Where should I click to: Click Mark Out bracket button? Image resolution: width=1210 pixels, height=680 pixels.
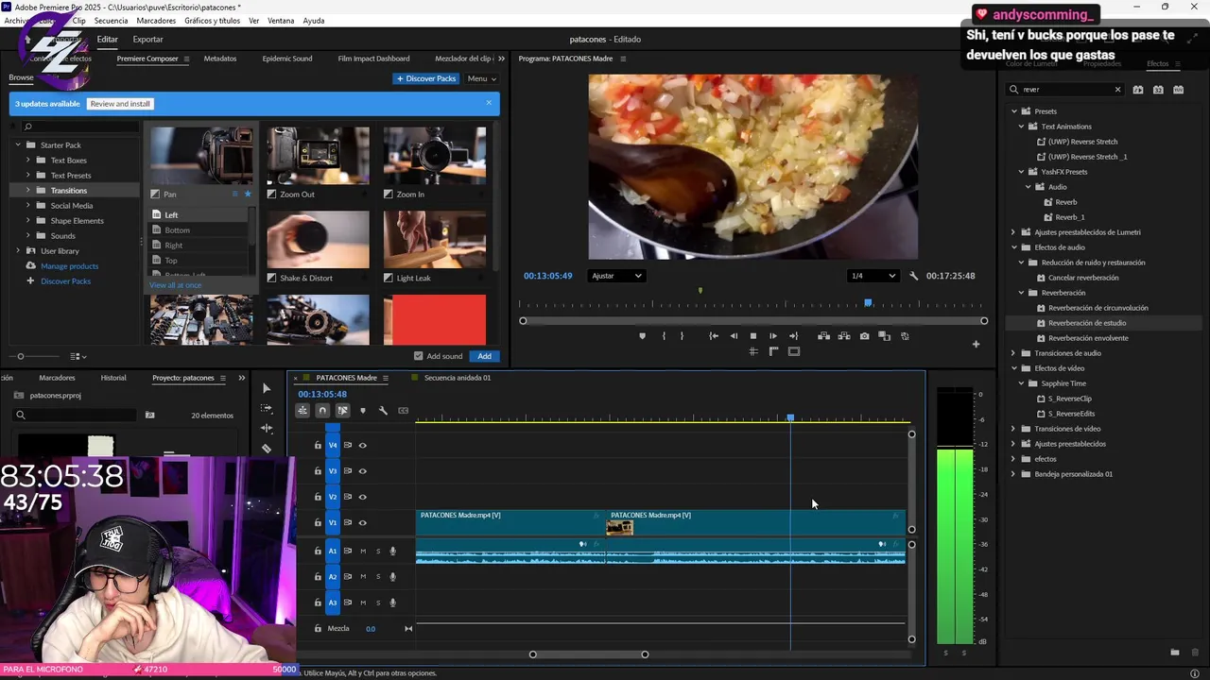[682, 336]
